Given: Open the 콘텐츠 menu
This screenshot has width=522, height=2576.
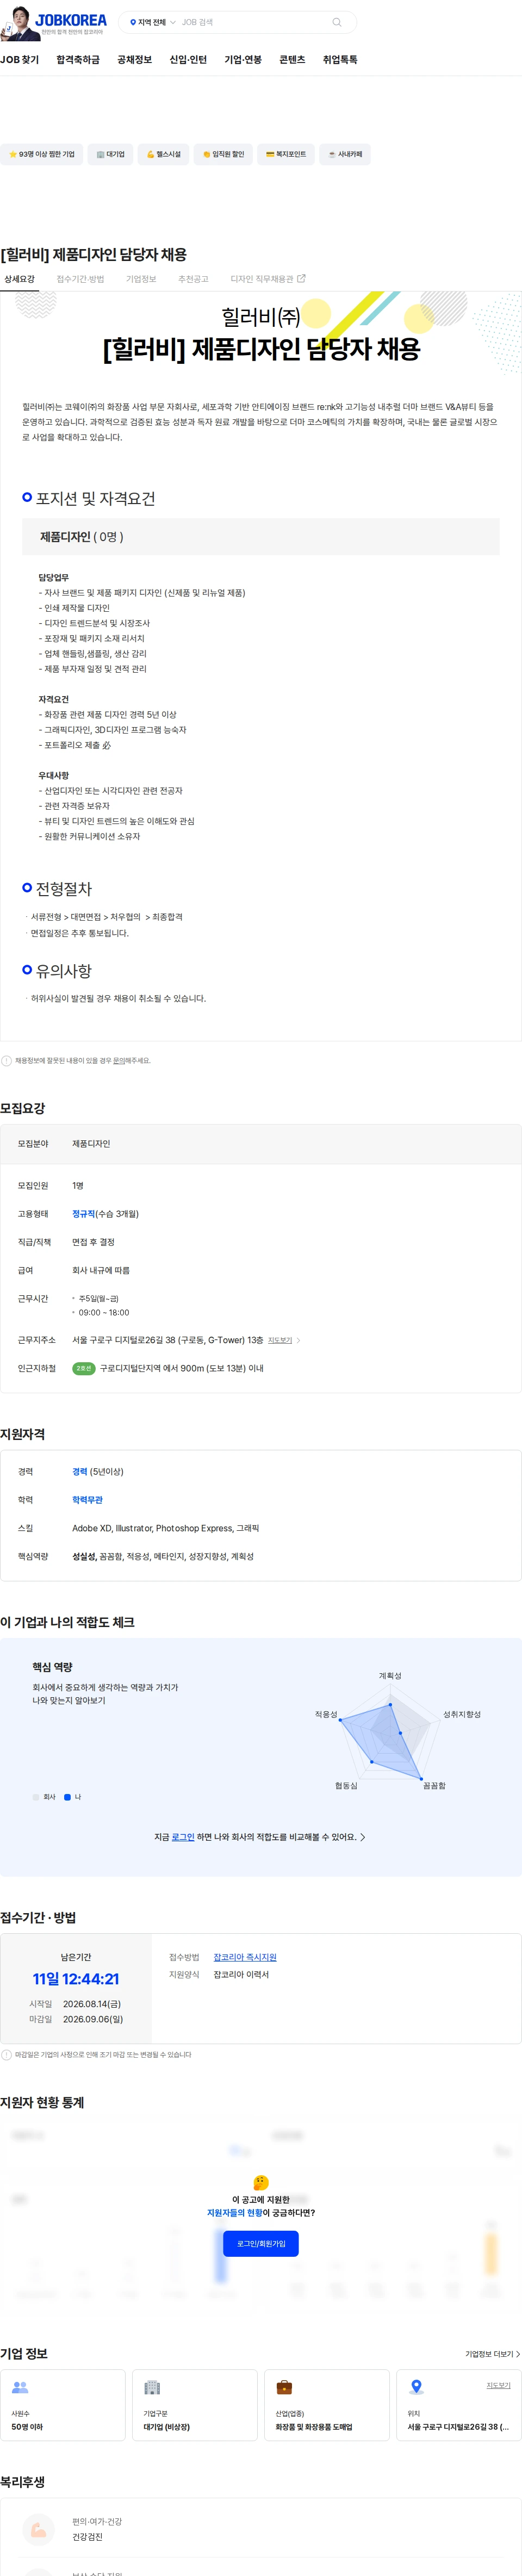Looking at the screenshot, I should [x=292, y=60].
